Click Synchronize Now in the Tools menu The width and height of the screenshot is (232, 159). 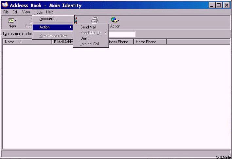[x=53, y=36]
